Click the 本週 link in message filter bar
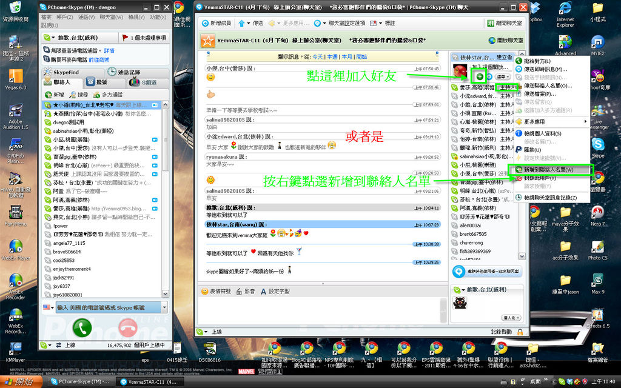The height and width of the screenshot is (388, 621). point(332,56)
